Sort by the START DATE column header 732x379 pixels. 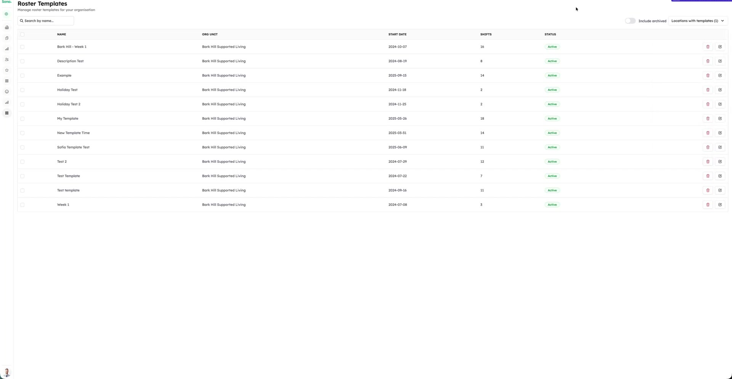[397, 34]
